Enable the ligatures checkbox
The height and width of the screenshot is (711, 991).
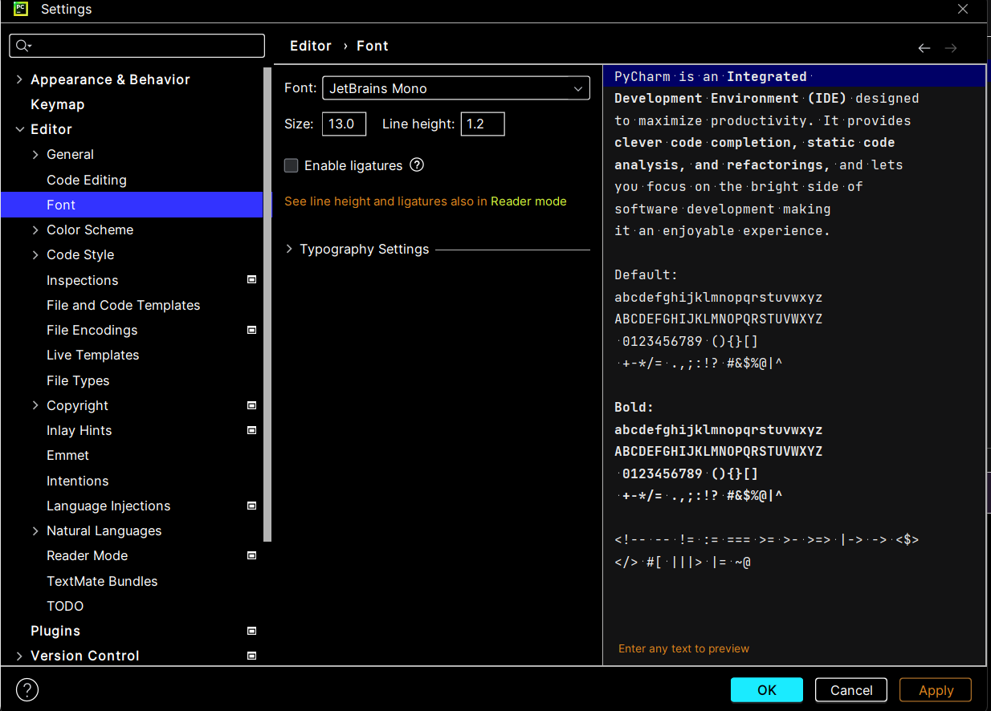pos(291,165)
